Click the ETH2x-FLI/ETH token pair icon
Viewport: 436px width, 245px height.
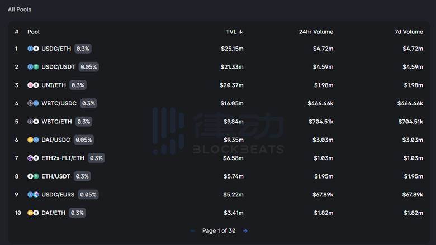[33, 158]
